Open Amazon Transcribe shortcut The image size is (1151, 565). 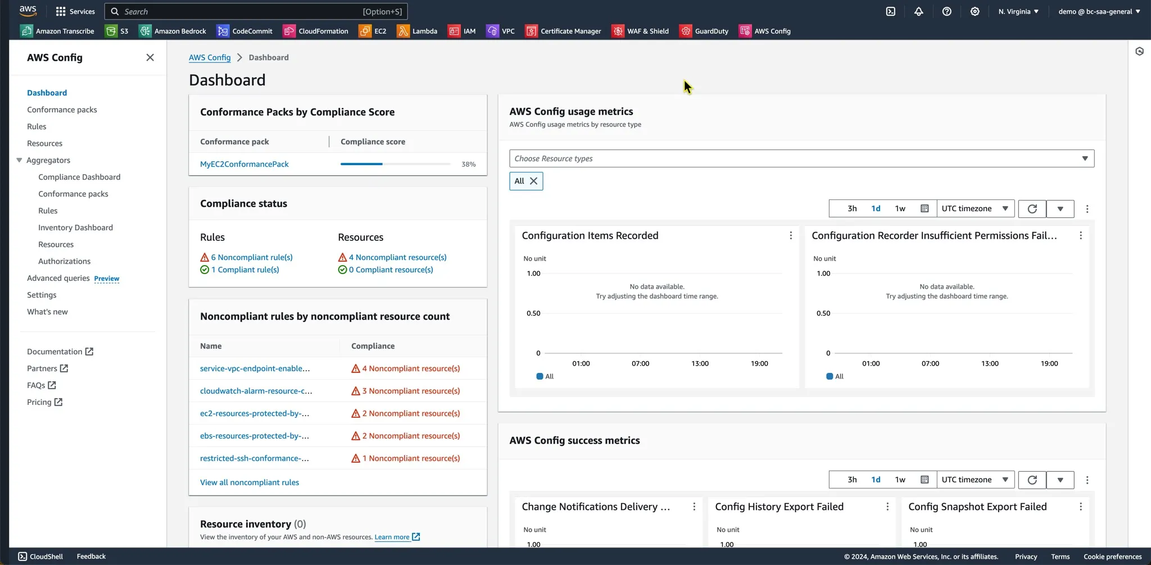click(x=57, y=31)
